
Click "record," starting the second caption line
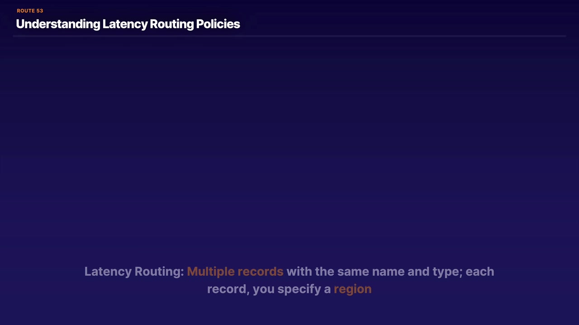[228, 289]
